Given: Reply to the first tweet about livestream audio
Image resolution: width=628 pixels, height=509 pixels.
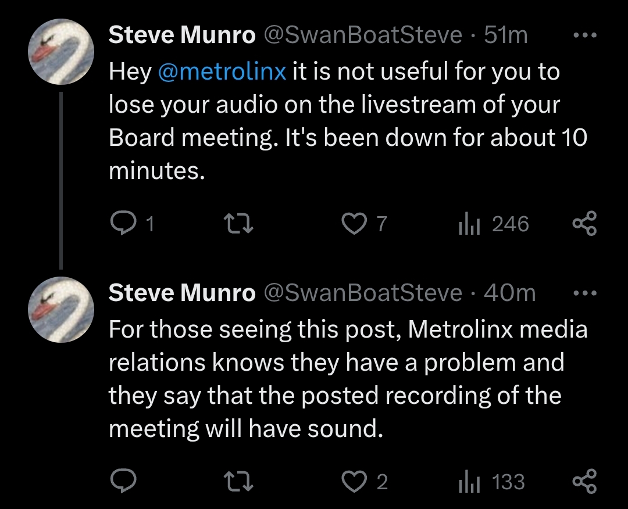Looking at the screenshot, I should [123, 224].
